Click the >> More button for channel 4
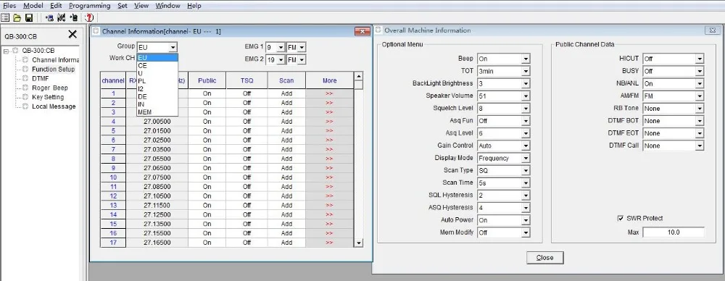Image resolution: width=725 pixels, height=281 pixels. (329, 122)
